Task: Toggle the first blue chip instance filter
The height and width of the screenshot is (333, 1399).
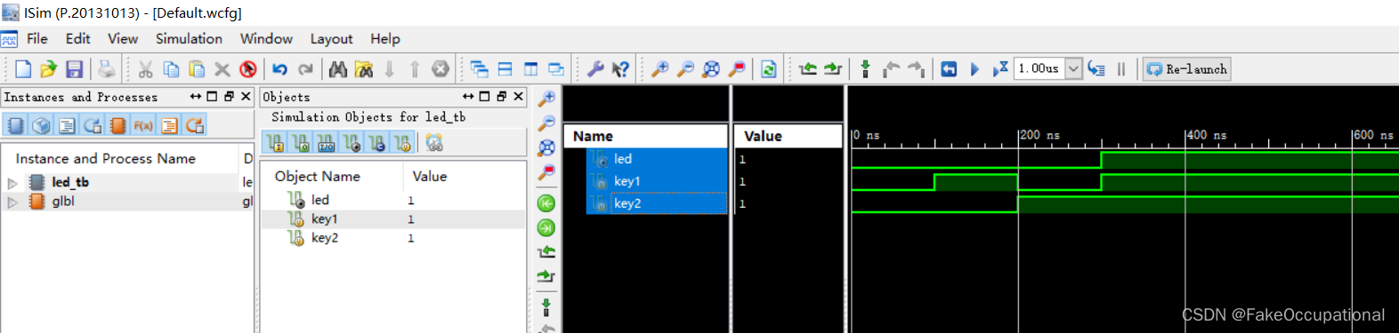Action: point(15,125)
